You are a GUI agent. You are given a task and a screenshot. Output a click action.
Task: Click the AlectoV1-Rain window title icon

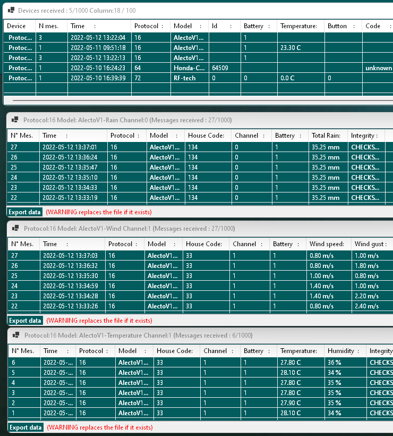[15, 120]
